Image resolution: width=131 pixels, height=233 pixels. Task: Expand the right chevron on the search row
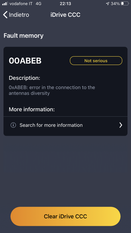121,125
